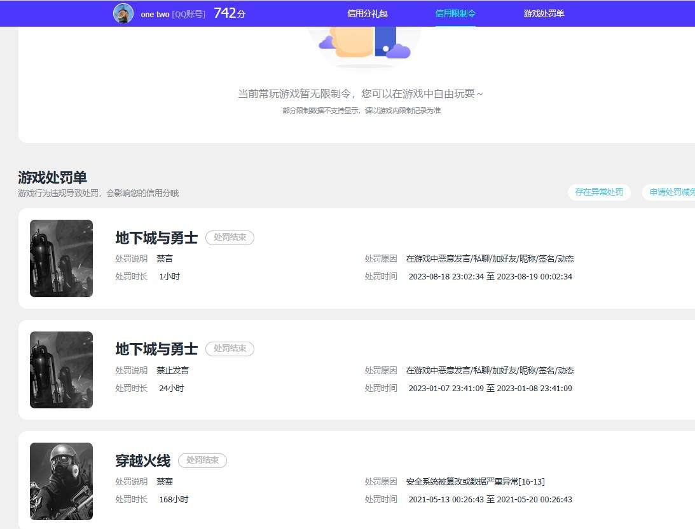Open the 穿越火线 game thumbnail
Viewport: 695px width, 529px height.
click(61, 481)
